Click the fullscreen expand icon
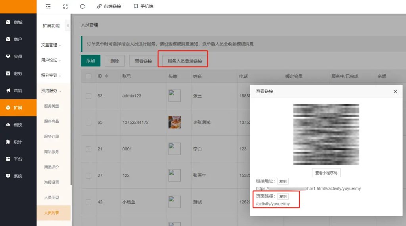Image resolution: width=406 pixels, height=226 pixels. click(x=65, y=6)
